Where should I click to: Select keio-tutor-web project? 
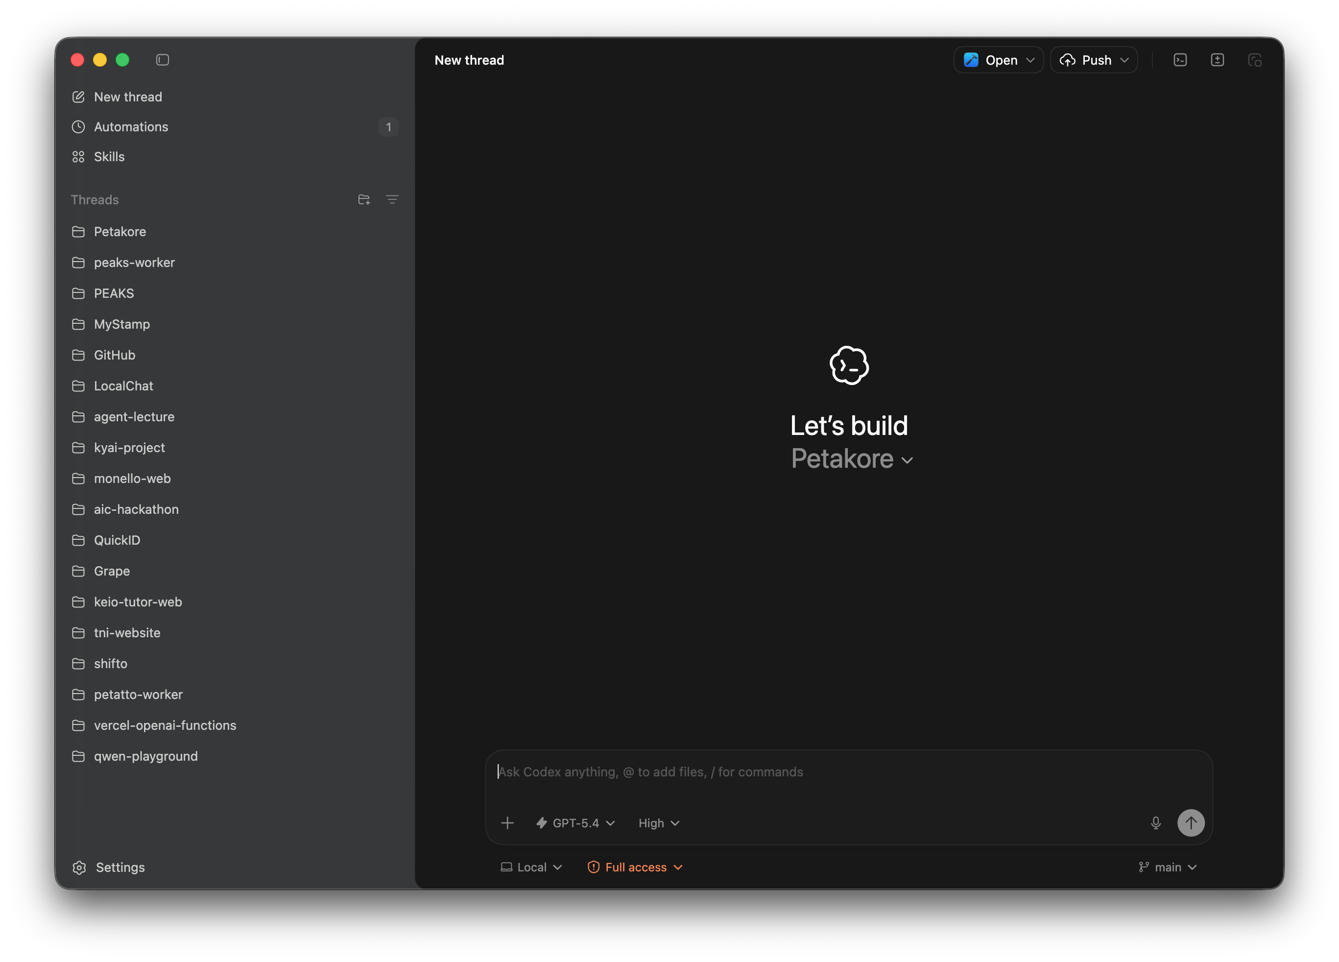(235, 602)
